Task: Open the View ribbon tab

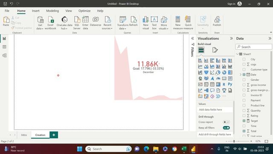Action: (69, 11)
